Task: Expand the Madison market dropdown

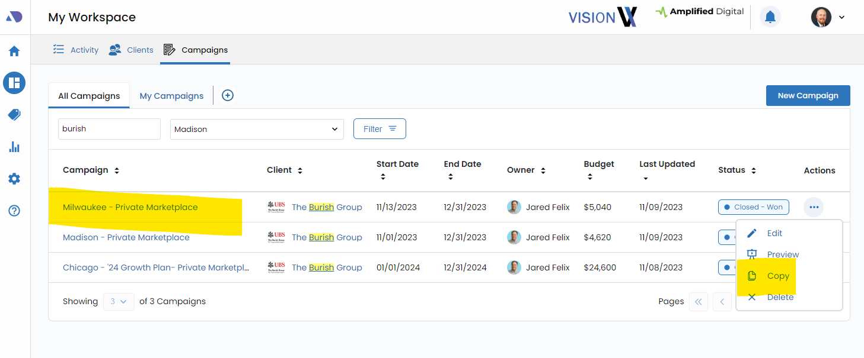Action: pos(257,129)
